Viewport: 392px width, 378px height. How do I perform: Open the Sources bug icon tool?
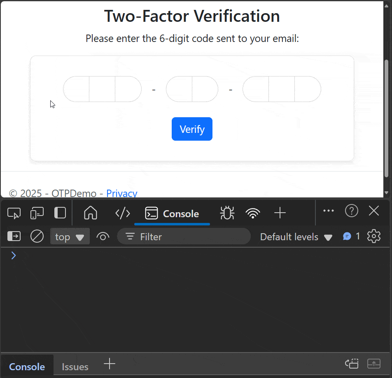tap(227, 213)
